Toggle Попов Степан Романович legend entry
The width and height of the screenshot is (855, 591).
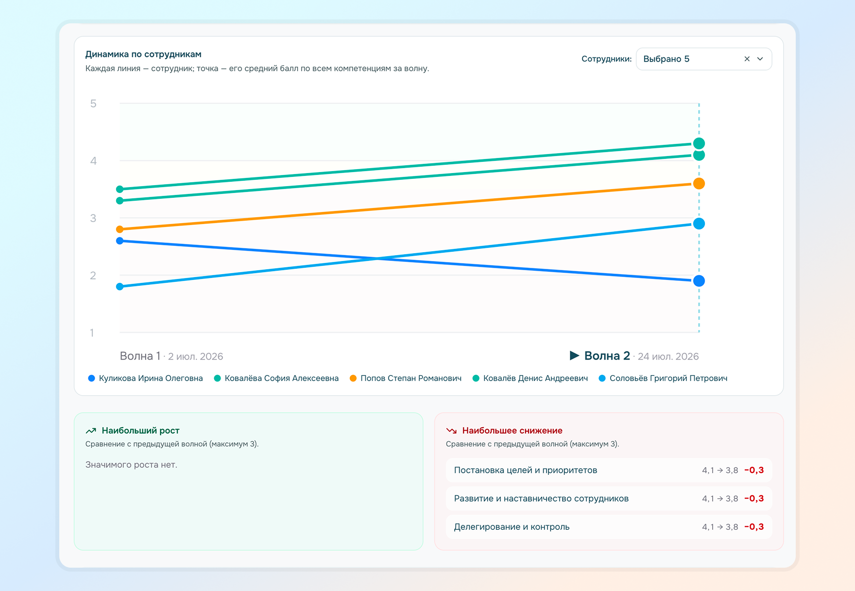[406, 378]
